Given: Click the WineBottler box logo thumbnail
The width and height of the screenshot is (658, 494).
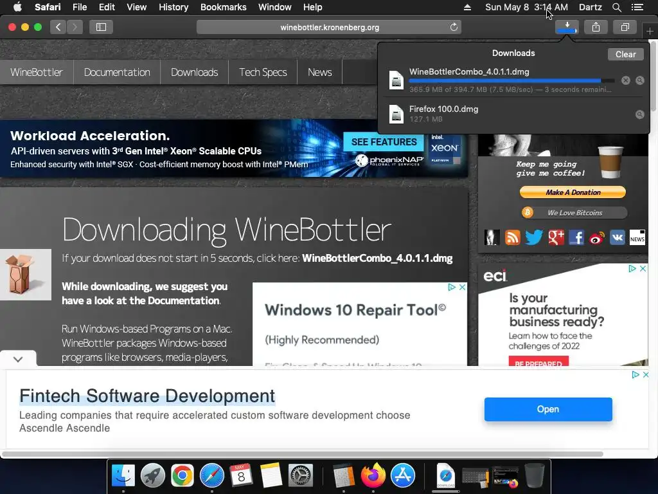Looking at the screenshot, I should pyautogui.click(x=26, y=275).
